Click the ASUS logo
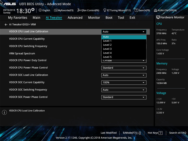 (10, 4)
